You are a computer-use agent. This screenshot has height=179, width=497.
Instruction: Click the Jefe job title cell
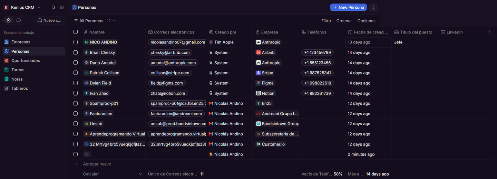[x=415, y=42]
